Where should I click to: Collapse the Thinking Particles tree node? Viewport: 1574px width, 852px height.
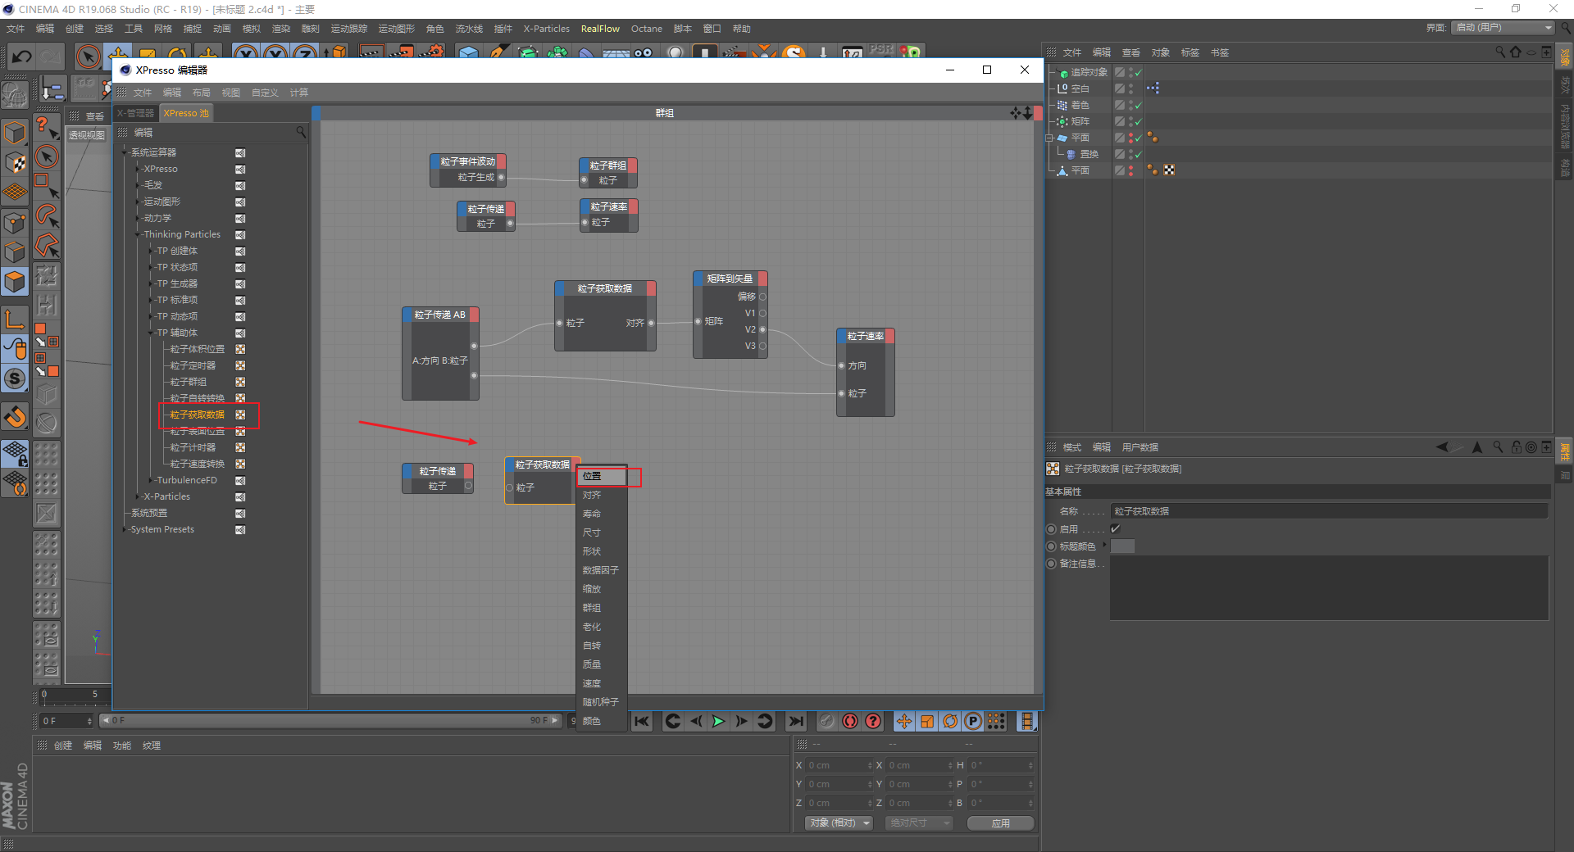click(139, 234)
